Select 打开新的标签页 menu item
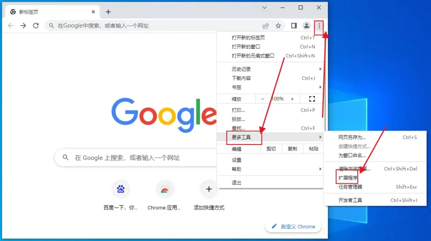This screenshot has width=431, height=241. click(271, 37)
